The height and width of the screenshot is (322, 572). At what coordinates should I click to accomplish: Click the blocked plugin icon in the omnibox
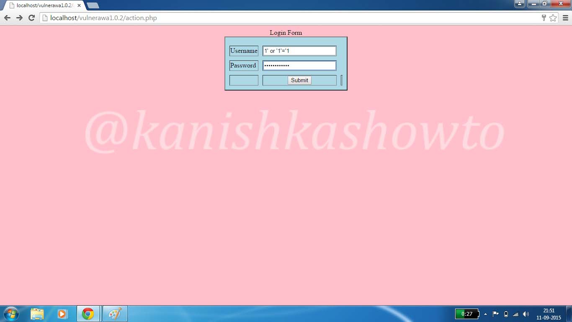[543, 18]
